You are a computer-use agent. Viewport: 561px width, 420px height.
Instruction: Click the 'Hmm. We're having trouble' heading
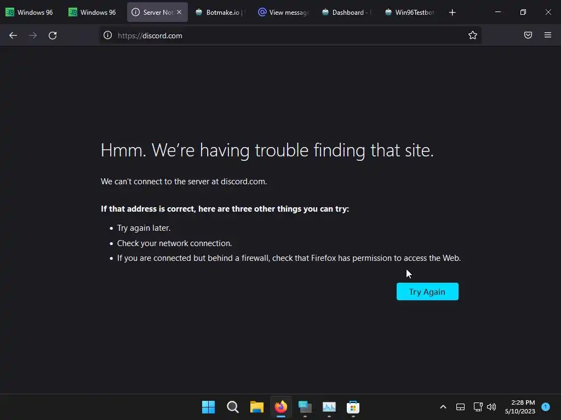(267, 150)
